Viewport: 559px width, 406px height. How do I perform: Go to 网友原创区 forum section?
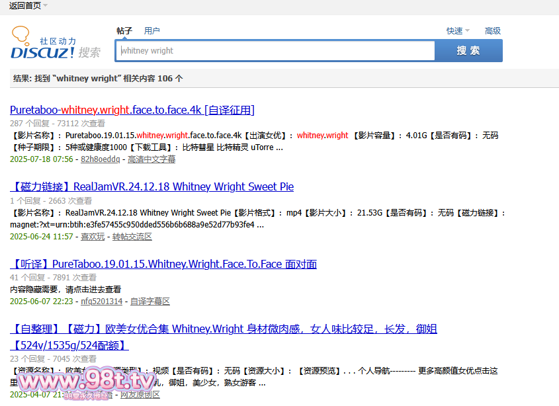140,395
